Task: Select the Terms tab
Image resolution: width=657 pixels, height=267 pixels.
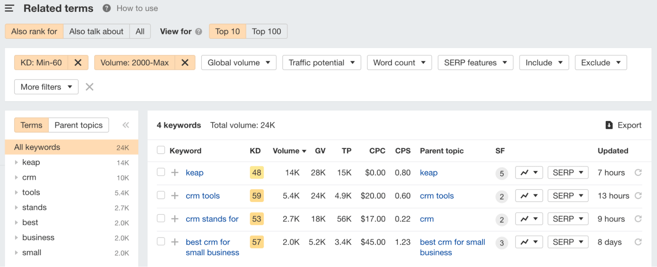Action: (32, 125)
